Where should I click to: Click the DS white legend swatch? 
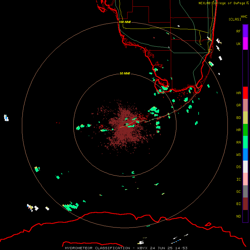point(245,167)
